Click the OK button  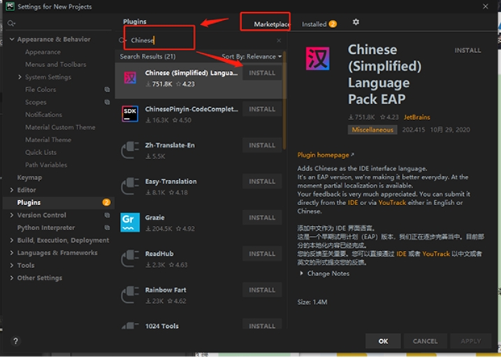tap(383, 341)
